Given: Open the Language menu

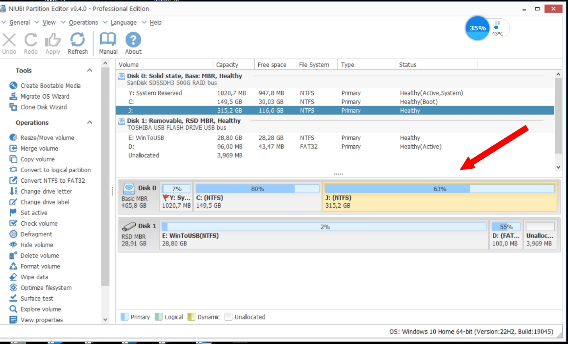Looking at the screenshot, I should click(x=123, y=23).
